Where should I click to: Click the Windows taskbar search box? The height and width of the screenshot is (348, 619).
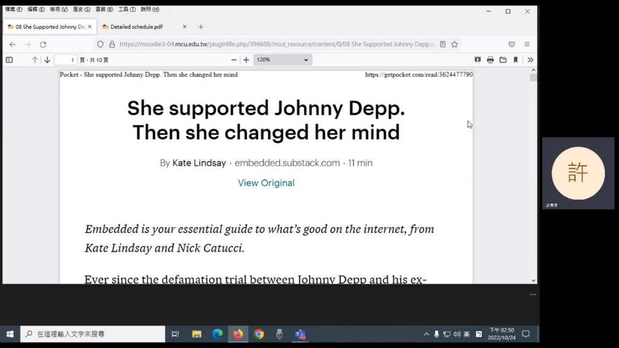[x=93, y=334]
